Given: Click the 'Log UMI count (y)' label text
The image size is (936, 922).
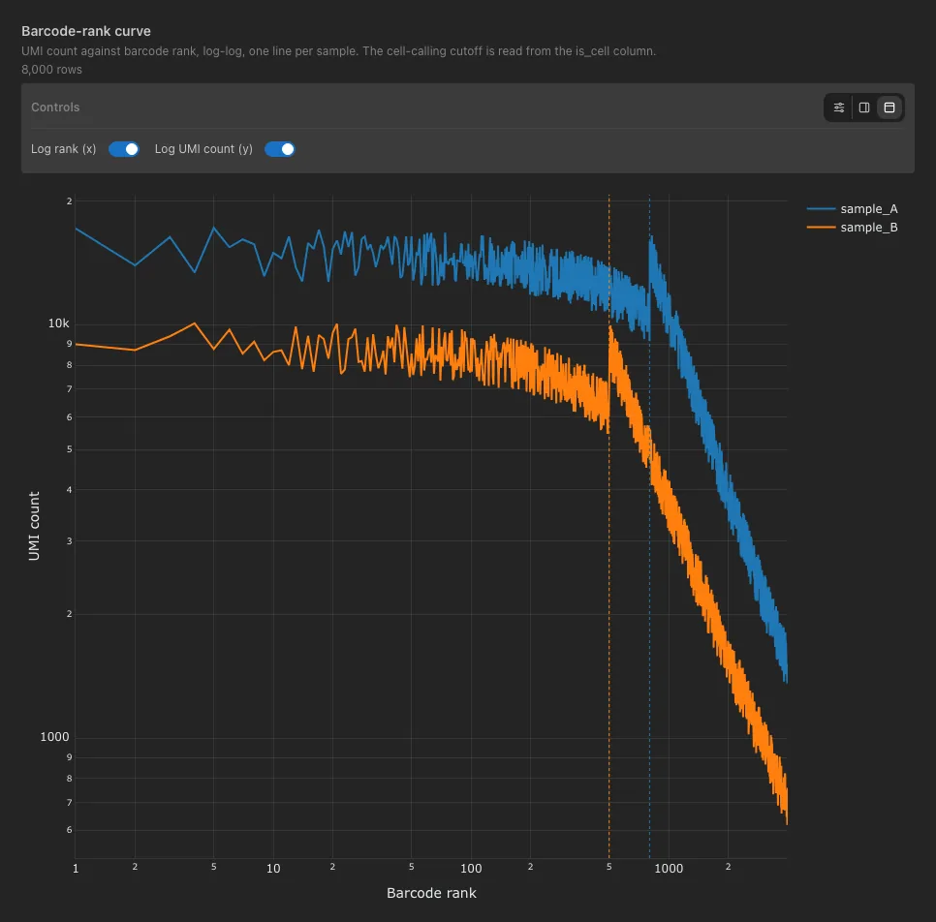Looking at the screenshot, I should point(203,149).
